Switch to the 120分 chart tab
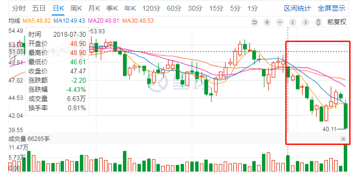353x174 pixels. point(151,9)
